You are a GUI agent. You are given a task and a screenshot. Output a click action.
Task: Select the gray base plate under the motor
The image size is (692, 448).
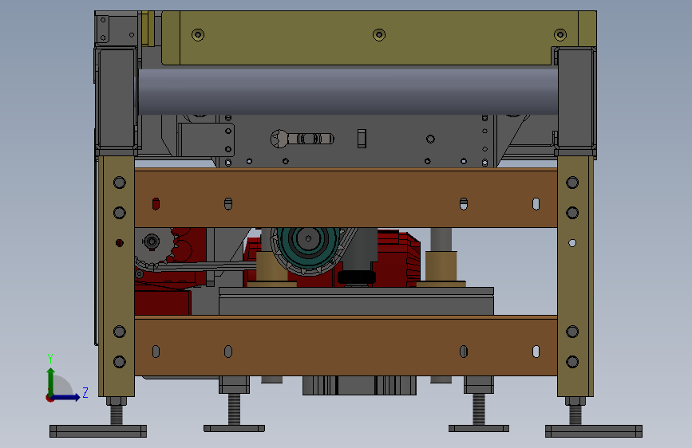pyautogui.click(x=356, y=301)
